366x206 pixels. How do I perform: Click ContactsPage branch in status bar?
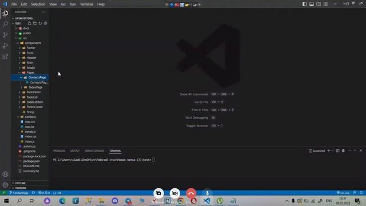click(x=19, y=193)
